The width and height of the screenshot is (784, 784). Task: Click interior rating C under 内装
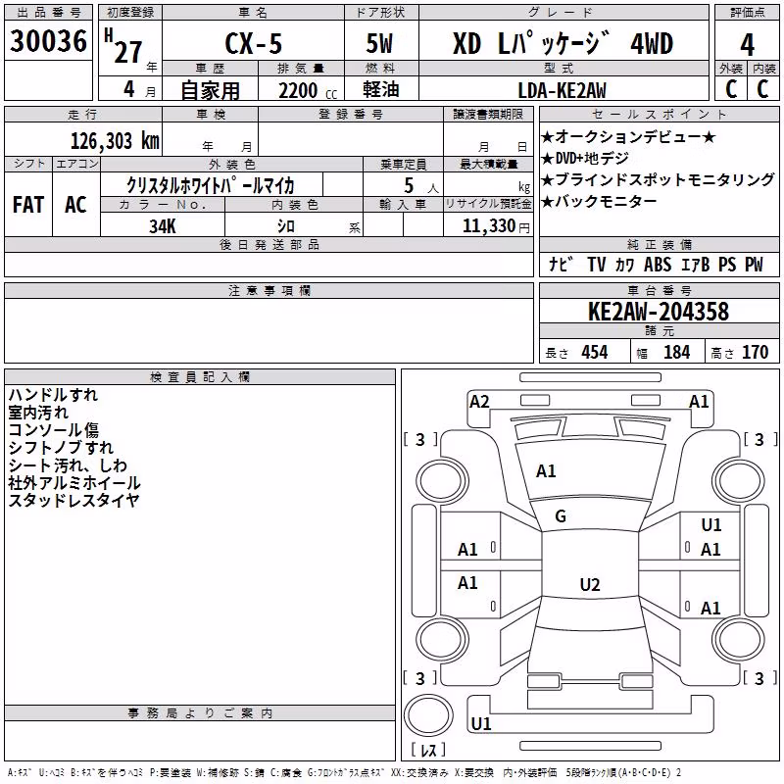[x=762, y=89]
